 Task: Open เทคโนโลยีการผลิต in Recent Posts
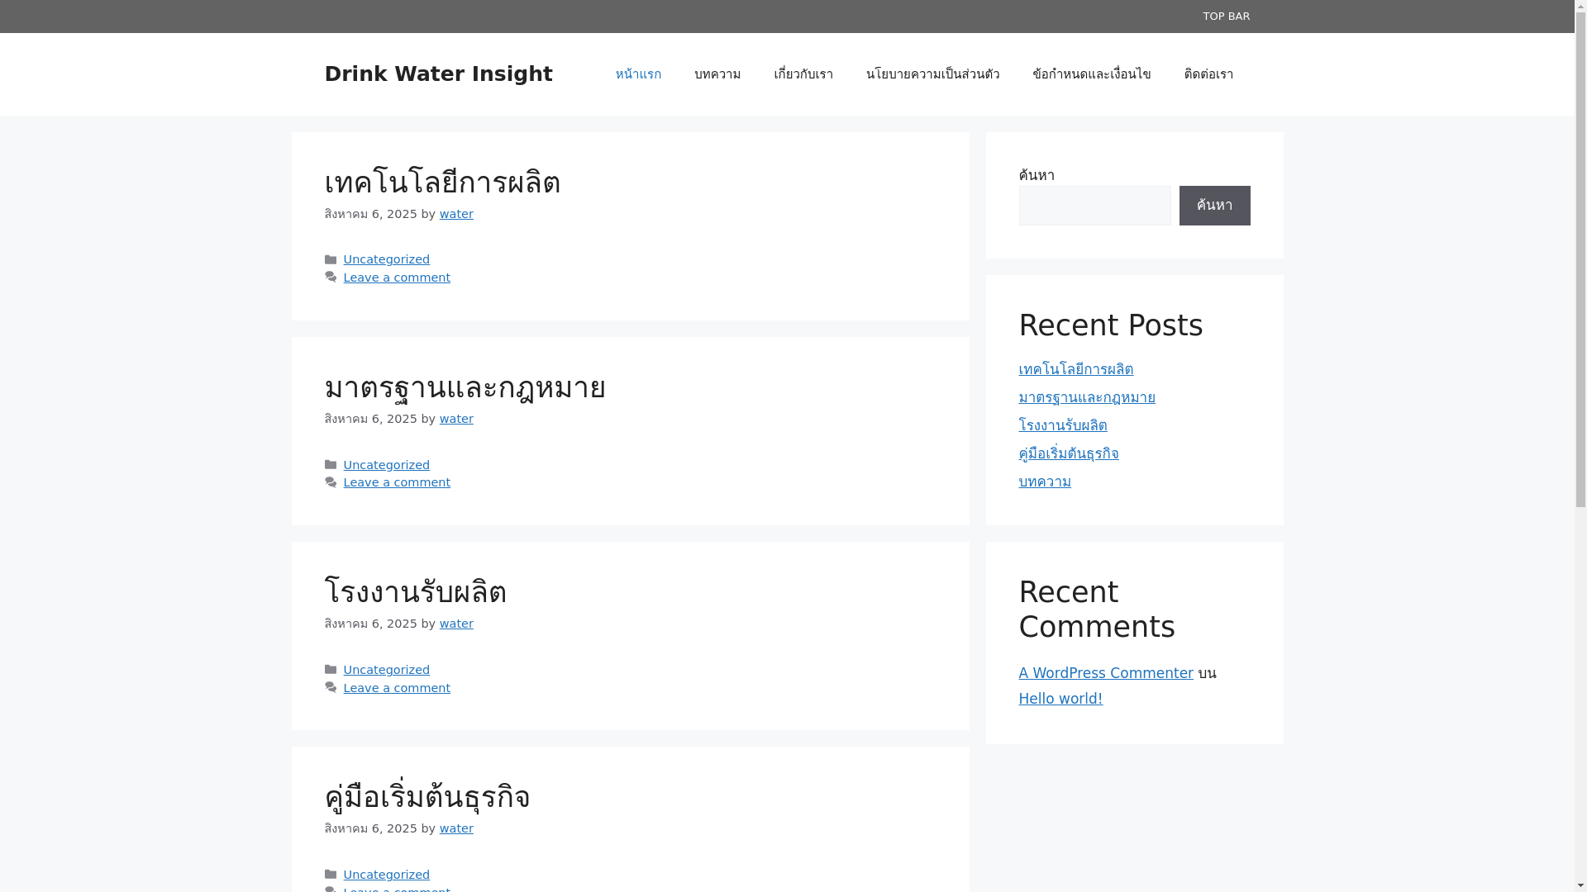(1075, 369)
